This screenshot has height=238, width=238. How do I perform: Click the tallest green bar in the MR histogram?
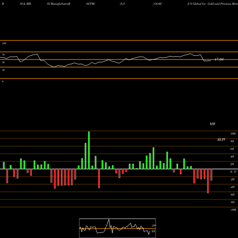coord(89,150)
